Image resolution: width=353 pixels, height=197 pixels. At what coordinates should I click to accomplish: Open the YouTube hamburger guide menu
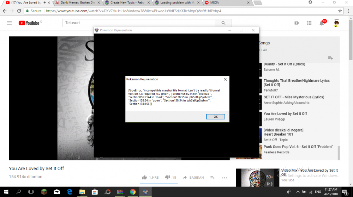coord(9,23)
